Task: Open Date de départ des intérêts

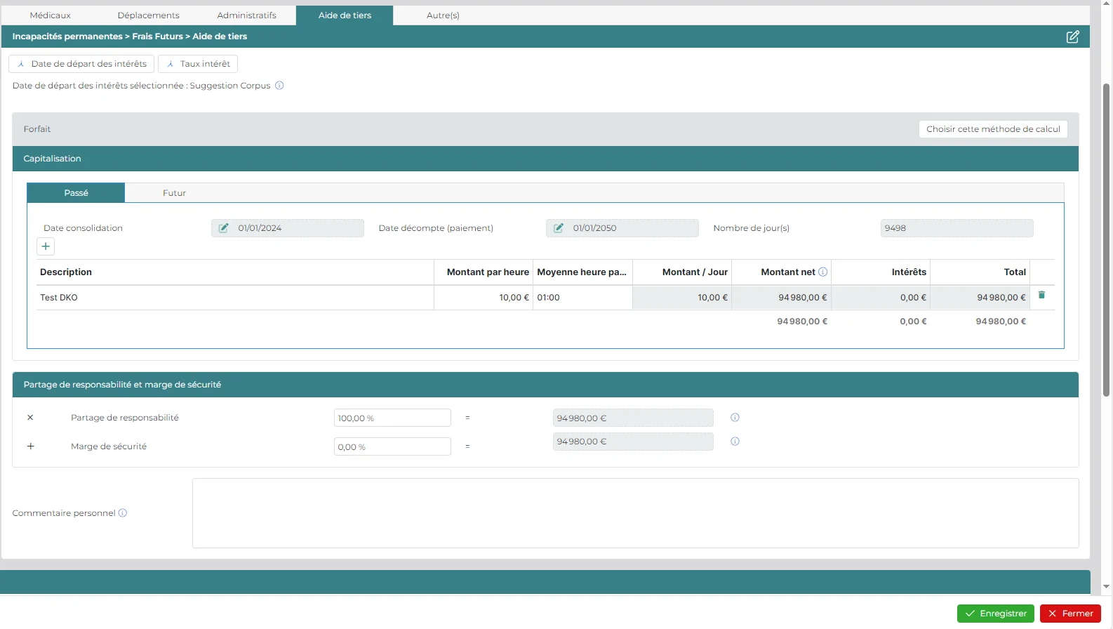Action: pos(81,64)
